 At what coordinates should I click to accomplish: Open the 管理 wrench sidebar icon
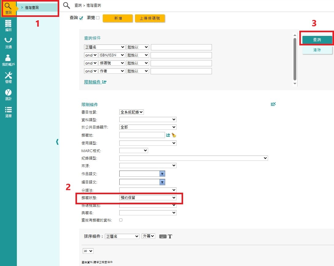tap(8, 77)
